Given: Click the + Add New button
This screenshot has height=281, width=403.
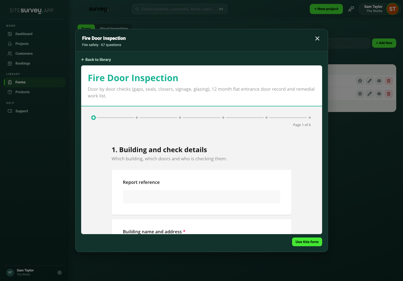Looking at the screenshot, I should coord(384,43).
